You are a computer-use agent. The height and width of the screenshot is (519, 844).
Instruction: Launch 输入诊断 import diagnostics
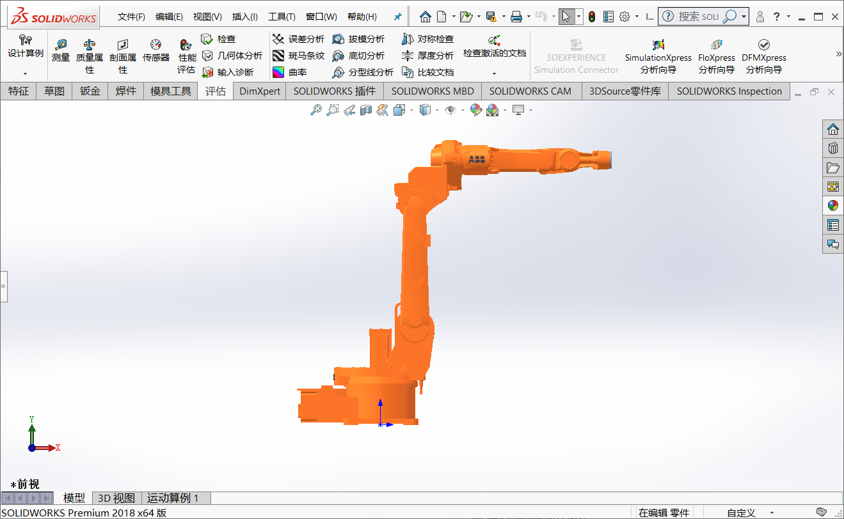point(227,72)
